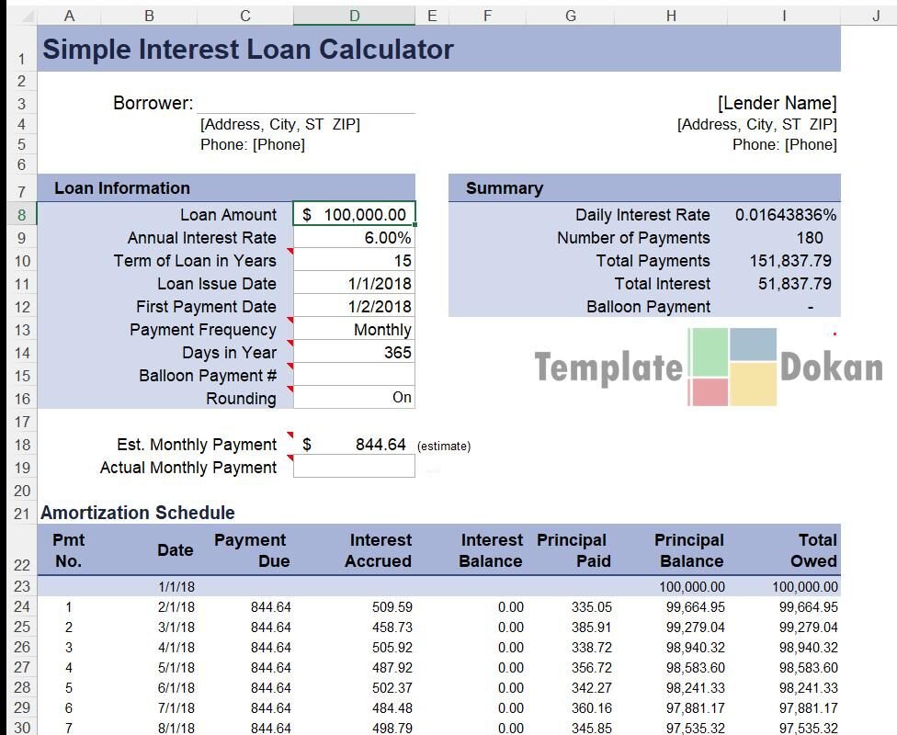Select the Rounding cell showing On

click(354, 399)
